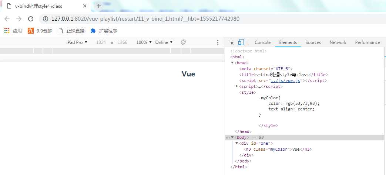Switch to the Elements tab

coord(288,42)
